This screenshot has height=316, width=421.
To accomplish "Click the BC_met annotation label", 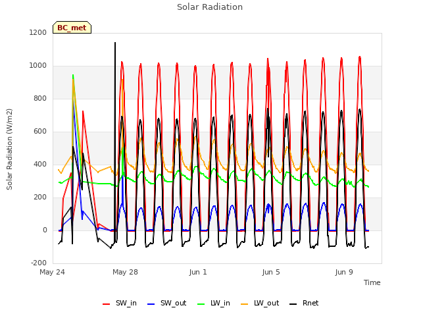I will (x=72, y=28).
